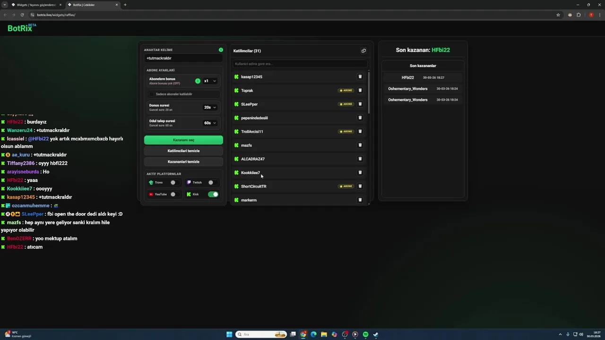Turn on the YouTube platform toggle
Image resolution: width=605 pixels, height=340 pixels.
175,194
